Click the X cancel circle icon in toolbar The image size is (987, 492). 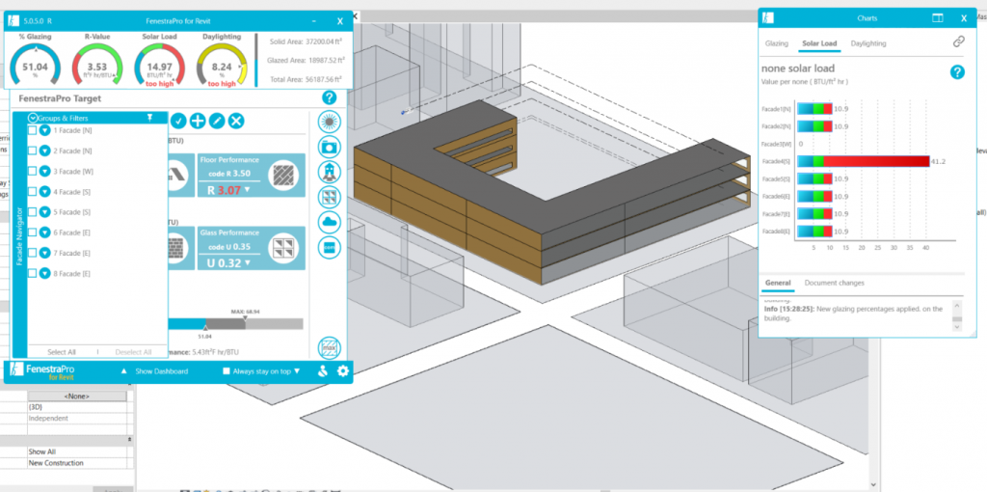coord(236,121)
